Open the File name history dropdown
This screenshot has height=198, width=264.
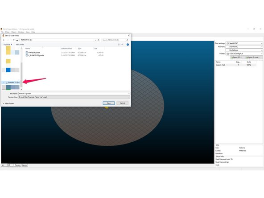(129, 94)
